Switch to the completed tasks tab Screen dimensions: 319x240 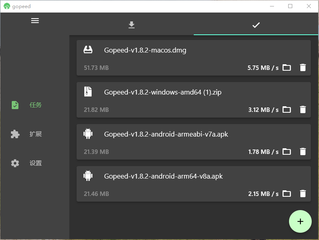click(x=256, y=25)
